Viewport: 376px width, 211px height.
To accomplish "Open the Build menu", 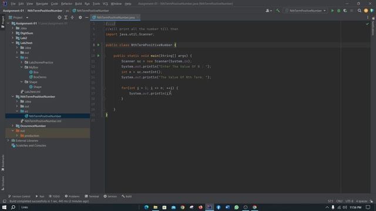I will (78, 4).
